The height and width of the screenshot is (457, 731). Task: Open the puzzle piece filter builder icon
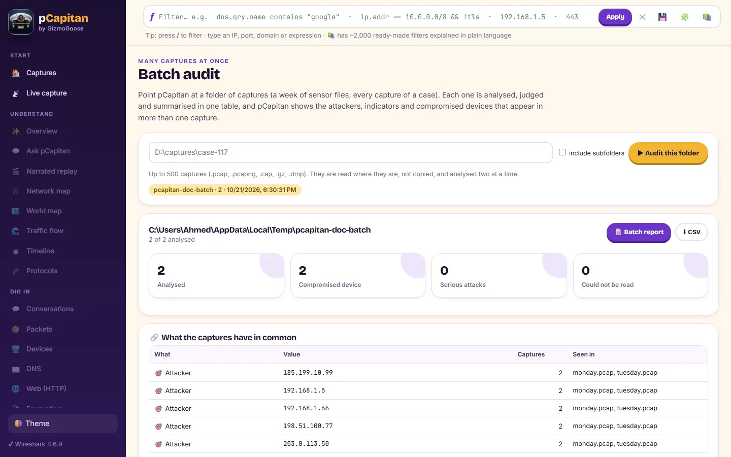685,17
